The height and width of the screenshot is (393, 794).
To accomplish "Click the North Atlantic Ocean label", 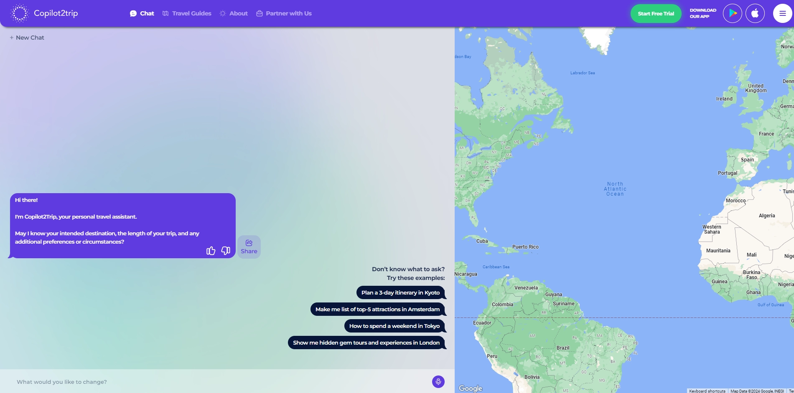I will [615, 189].
